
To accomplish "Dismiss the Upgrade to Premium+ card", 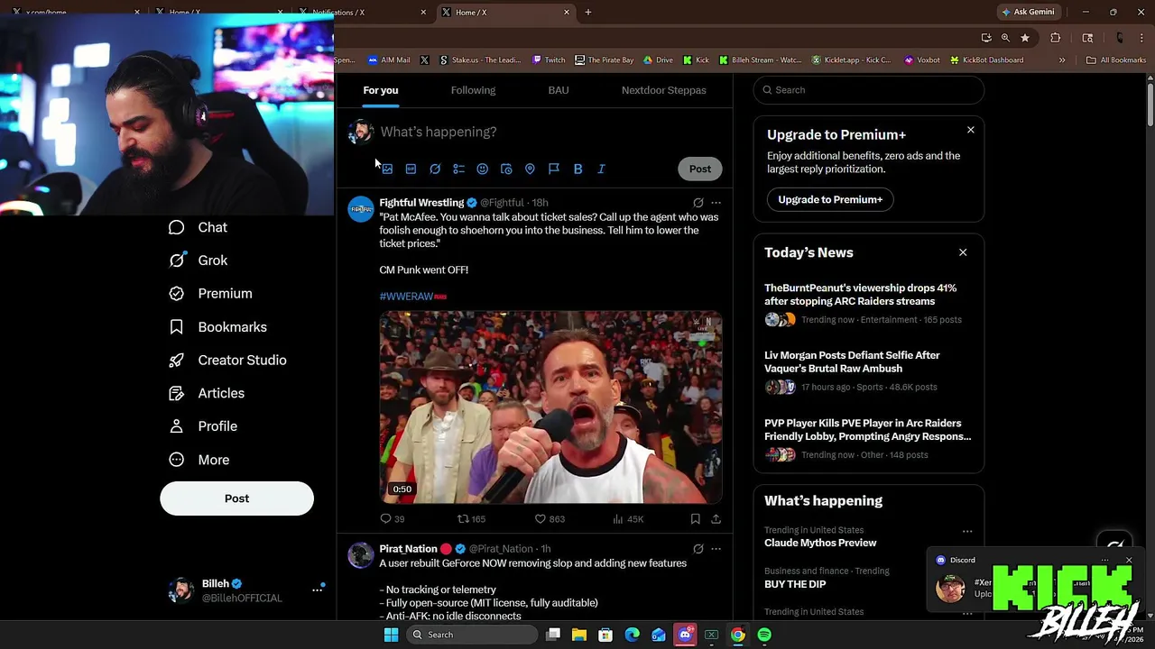I will (x=971, y=131).
